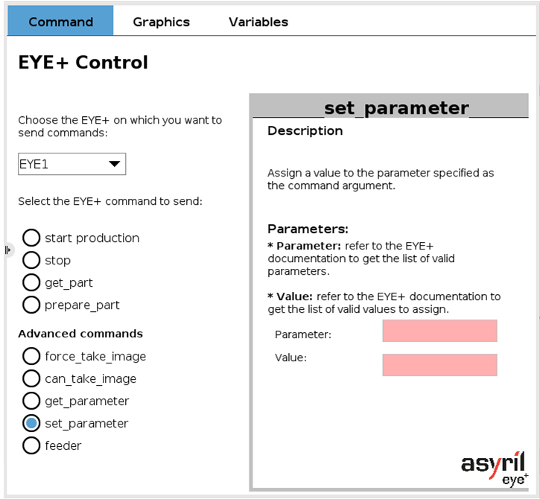The image size is (540, 499).
Task: Click the Command tab
Action: (x=60, y=20)
